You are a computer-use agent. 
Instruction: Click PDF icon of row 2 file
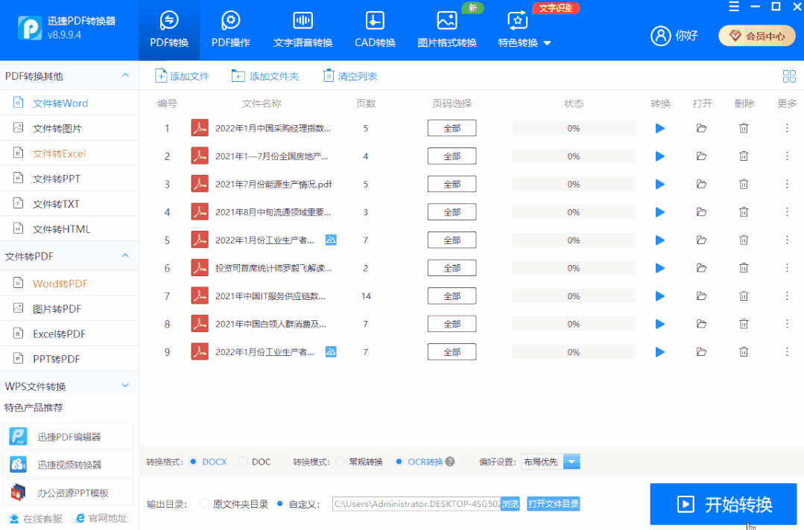coord(200,156)
